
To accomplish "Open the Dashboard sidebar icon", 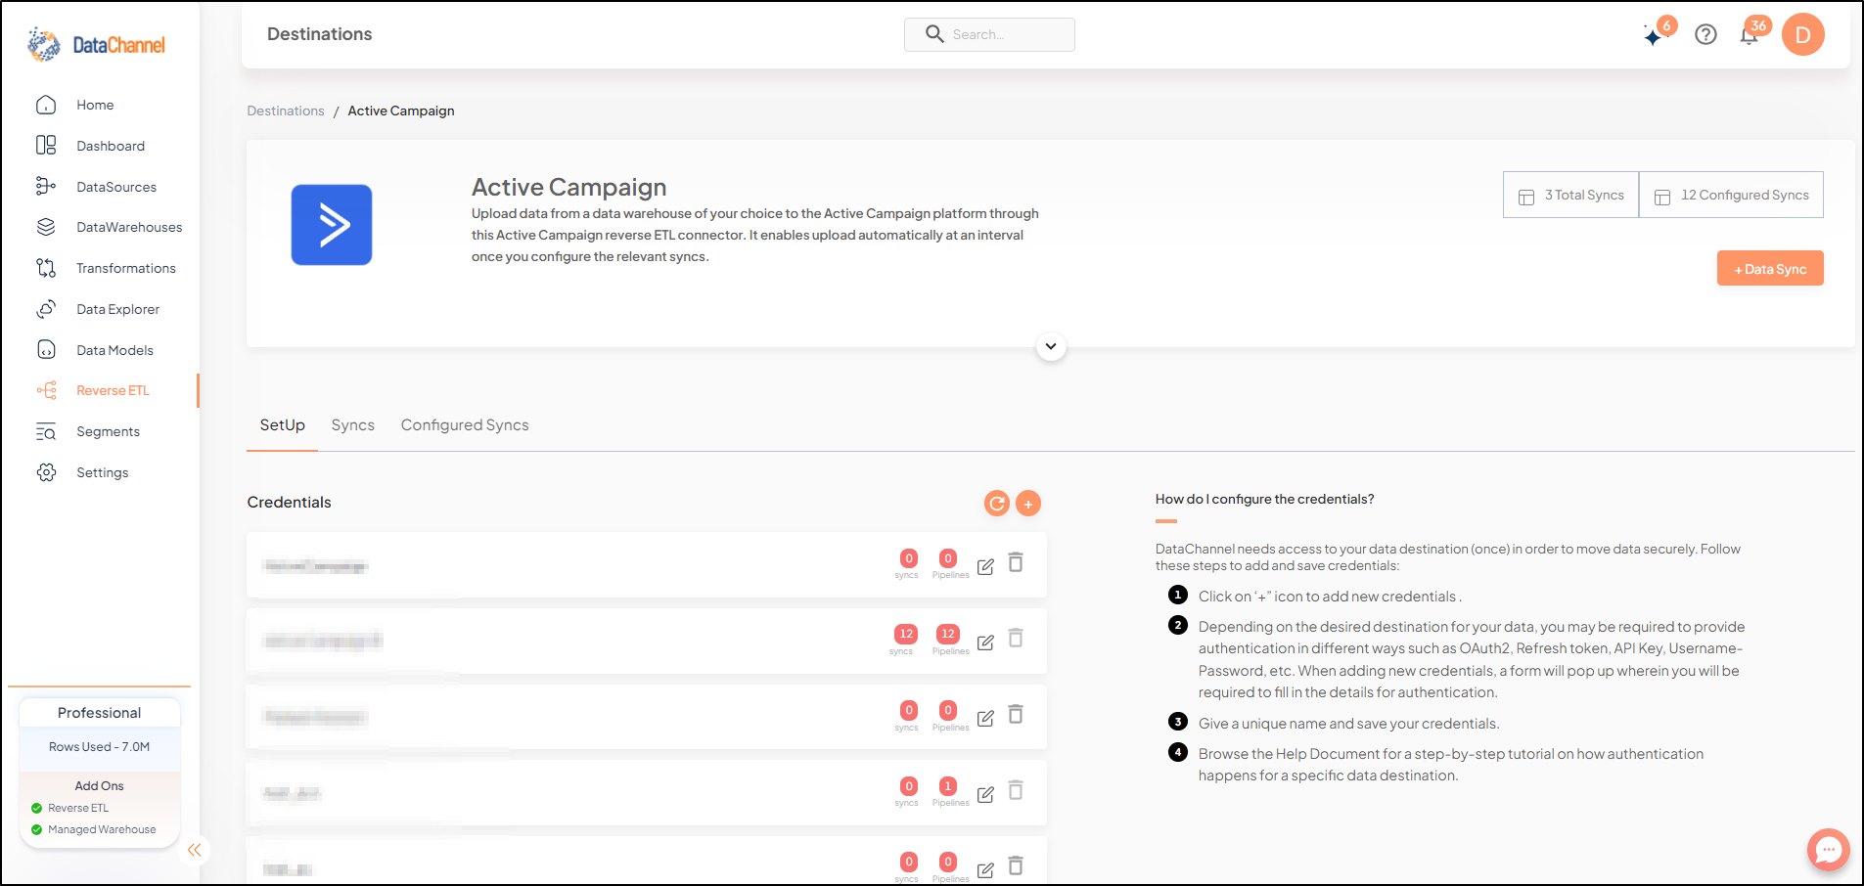I will [46, 146].
